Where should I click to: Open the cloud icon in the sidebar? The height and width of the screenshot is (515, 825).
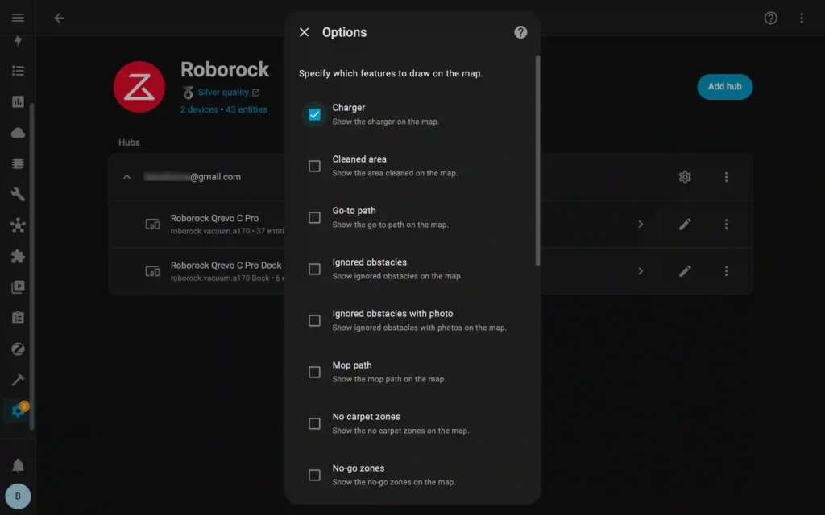click(x=18, y=132)
